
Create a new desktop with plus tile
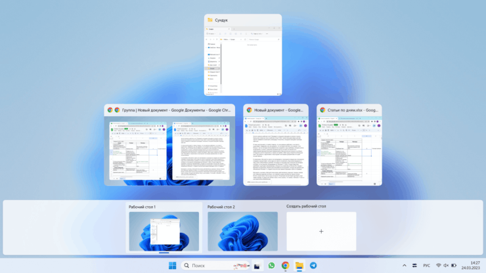(x=321, y=231)
